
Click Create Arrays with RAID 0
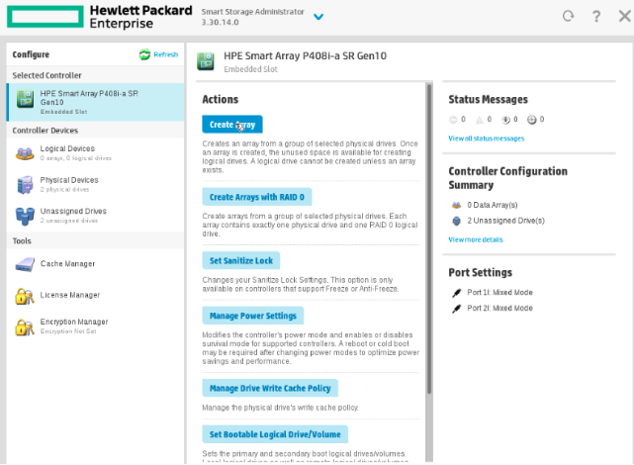click(257, 197)
